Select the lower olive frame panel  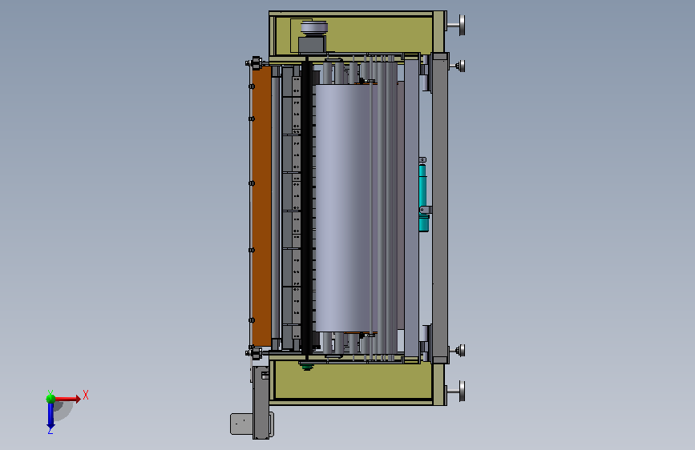click(353, 380)
